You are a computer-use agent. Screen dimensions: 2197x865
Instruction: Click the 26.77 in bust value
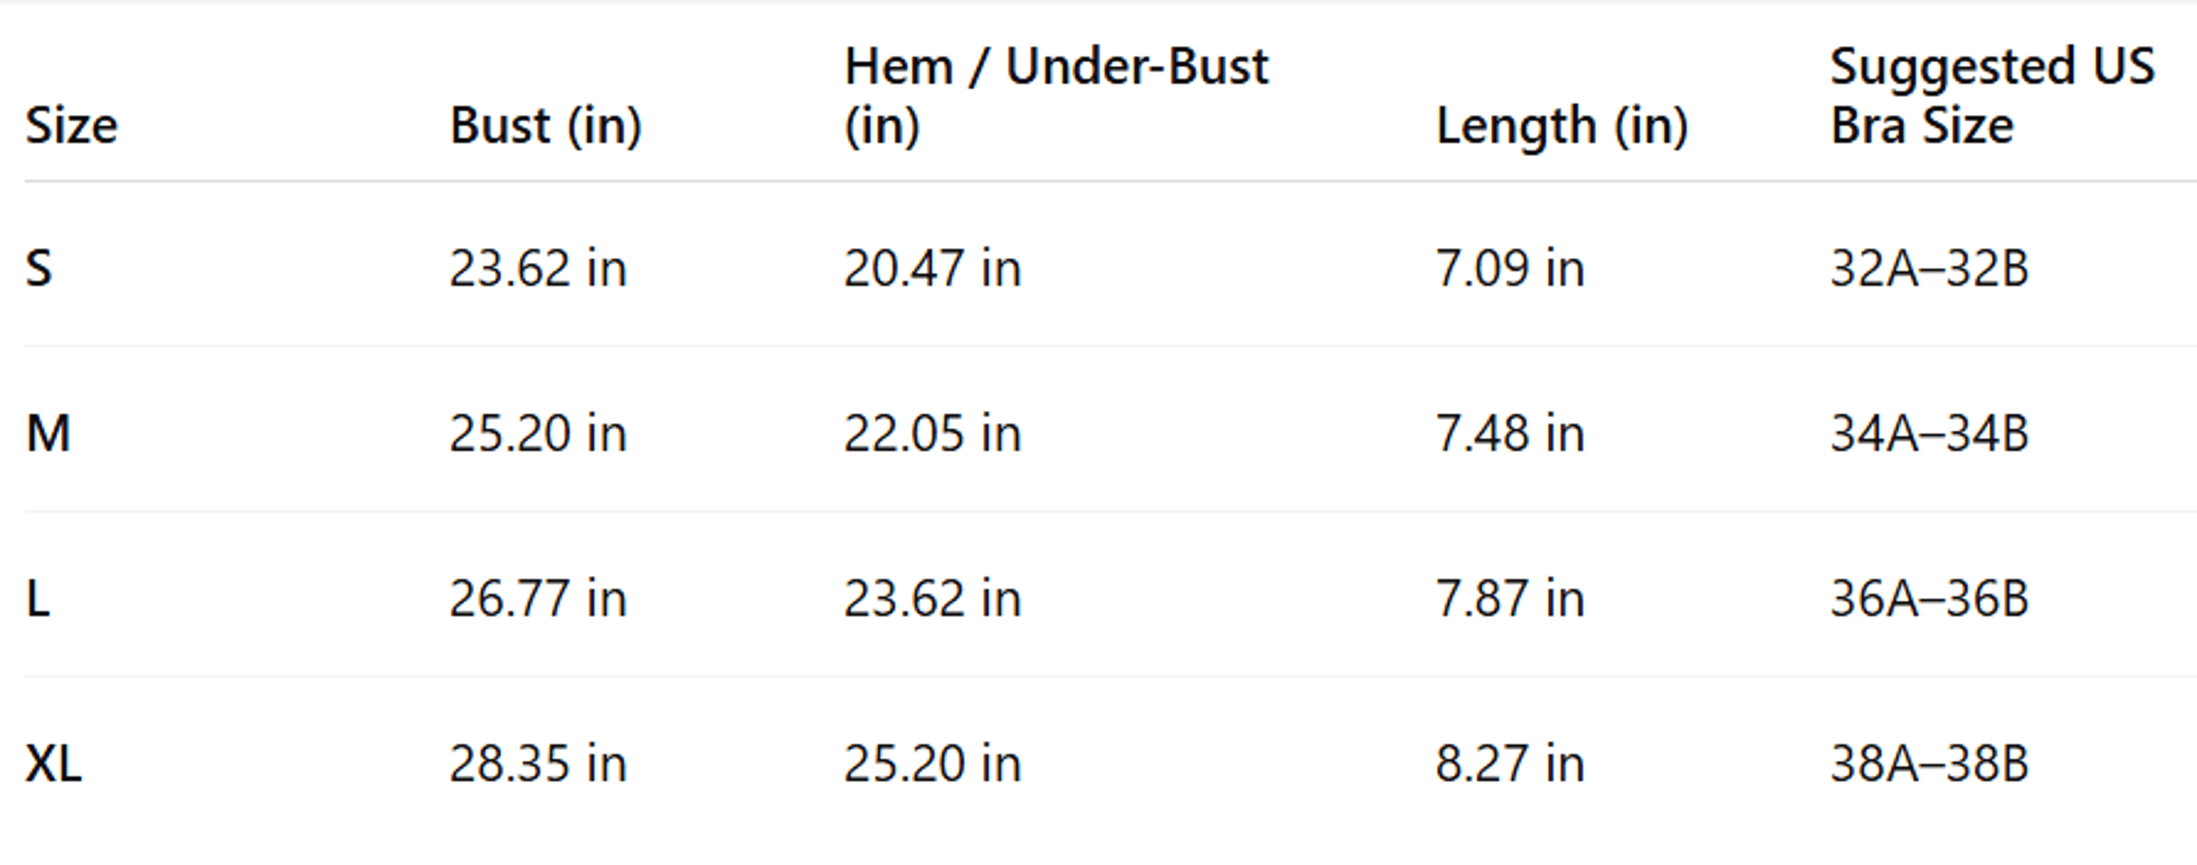[538, 598]
